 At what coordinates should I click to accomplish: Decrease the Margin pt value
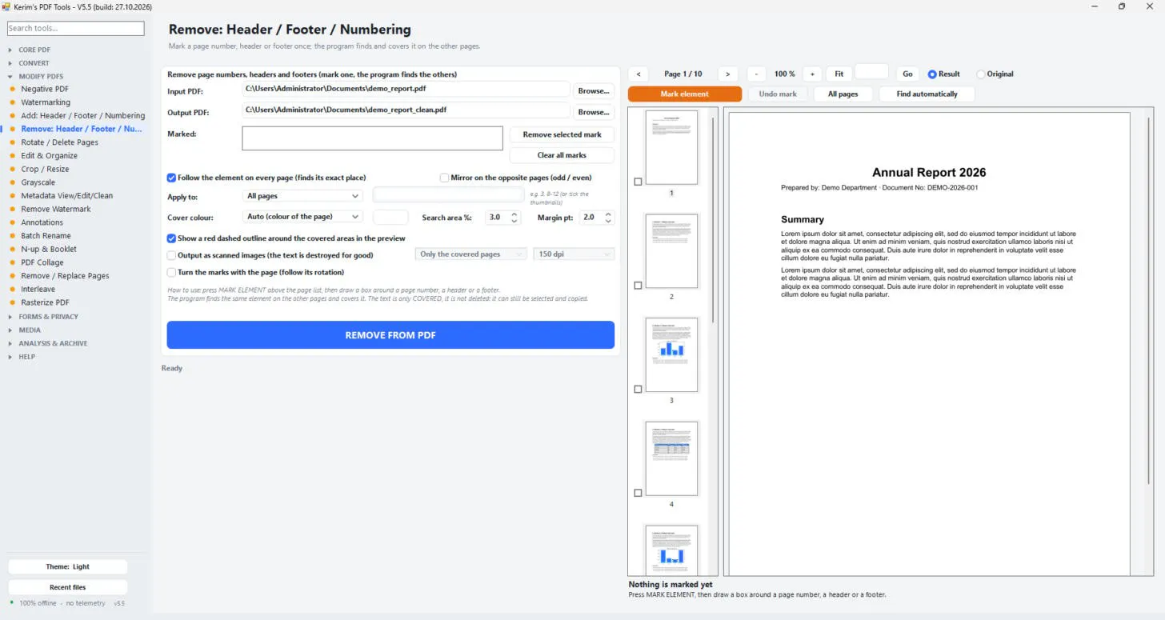pyautogui.click(x=609, y=221)
